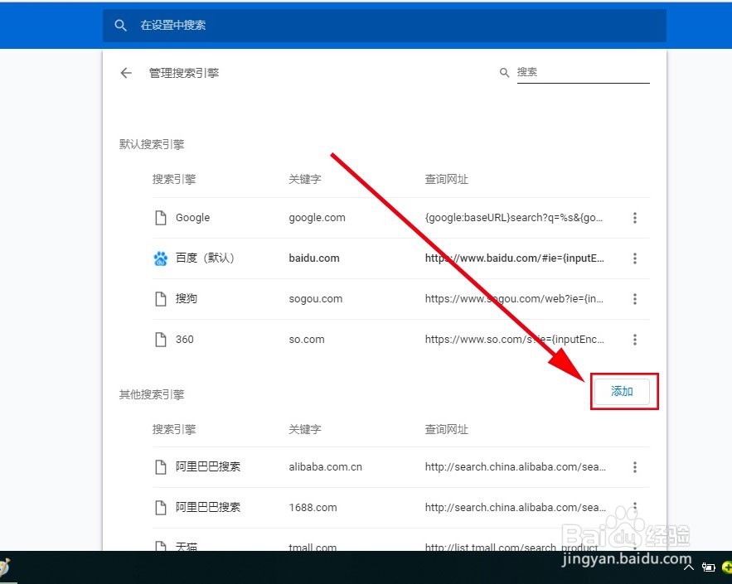
Task: Click the page icon next to Google
Action: pos(161,217)
